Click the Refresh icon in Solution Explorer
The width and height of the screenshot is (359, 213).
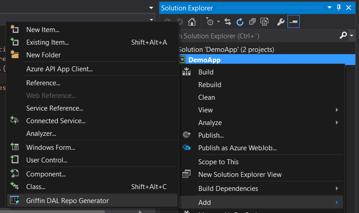click(240, 22)
